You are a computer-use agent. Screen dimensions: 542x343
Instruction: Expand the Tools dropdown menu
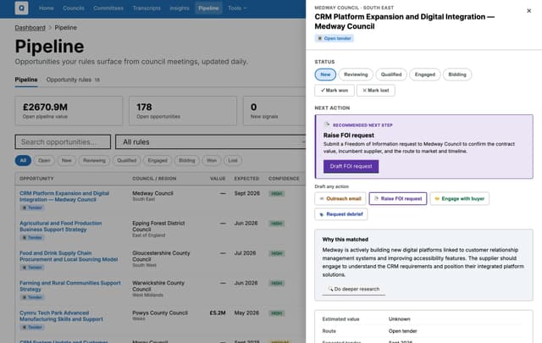(x=237, y=8)
